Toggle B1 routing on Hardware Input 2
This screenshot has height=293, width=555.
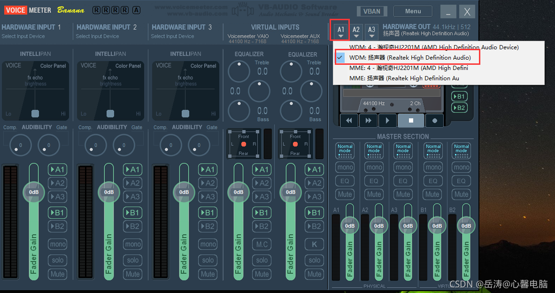(x=132, y=213)
